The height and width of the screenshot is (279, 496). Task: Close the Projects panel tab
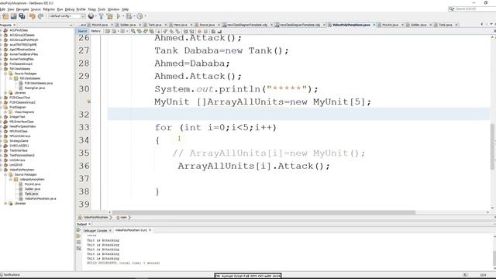coord(14,25)
